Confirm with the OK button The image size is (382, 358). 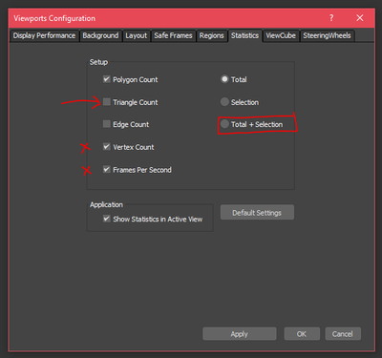(302, 334)
